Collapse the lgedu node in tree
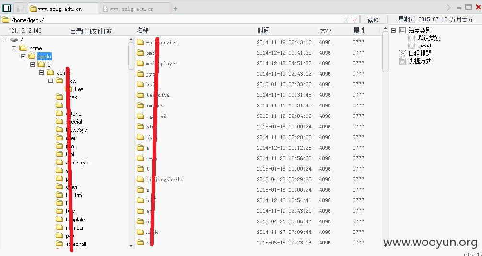482x256 pixels. pyautogui.click(x=23, y=57)
